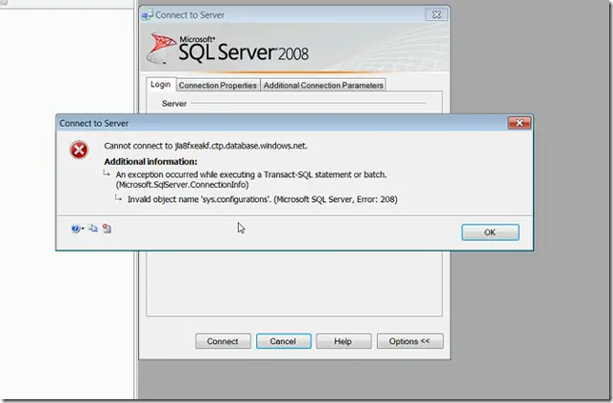613x403 pixels.
Task: Collapse options with the Options << button
Action: click(x=410, y=341)
